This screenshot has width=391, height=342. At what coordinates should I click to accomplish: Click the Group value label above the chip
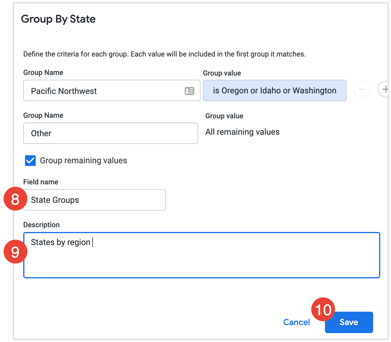(x=222, y=73)
